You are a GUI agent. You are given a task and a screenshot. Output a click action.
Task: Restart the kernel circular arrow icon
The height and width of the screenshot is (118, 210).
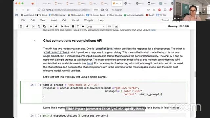coord(78,27)
